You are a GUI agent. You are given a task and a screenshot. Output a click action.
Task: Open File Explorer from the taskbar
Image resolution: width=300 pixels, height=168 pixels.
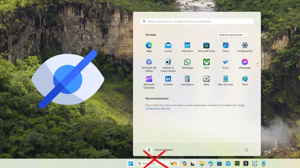pos(202,163)
